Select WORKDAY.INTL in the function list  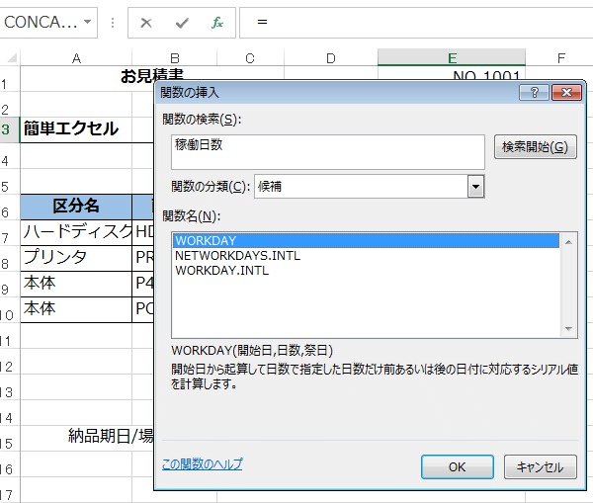221,270
